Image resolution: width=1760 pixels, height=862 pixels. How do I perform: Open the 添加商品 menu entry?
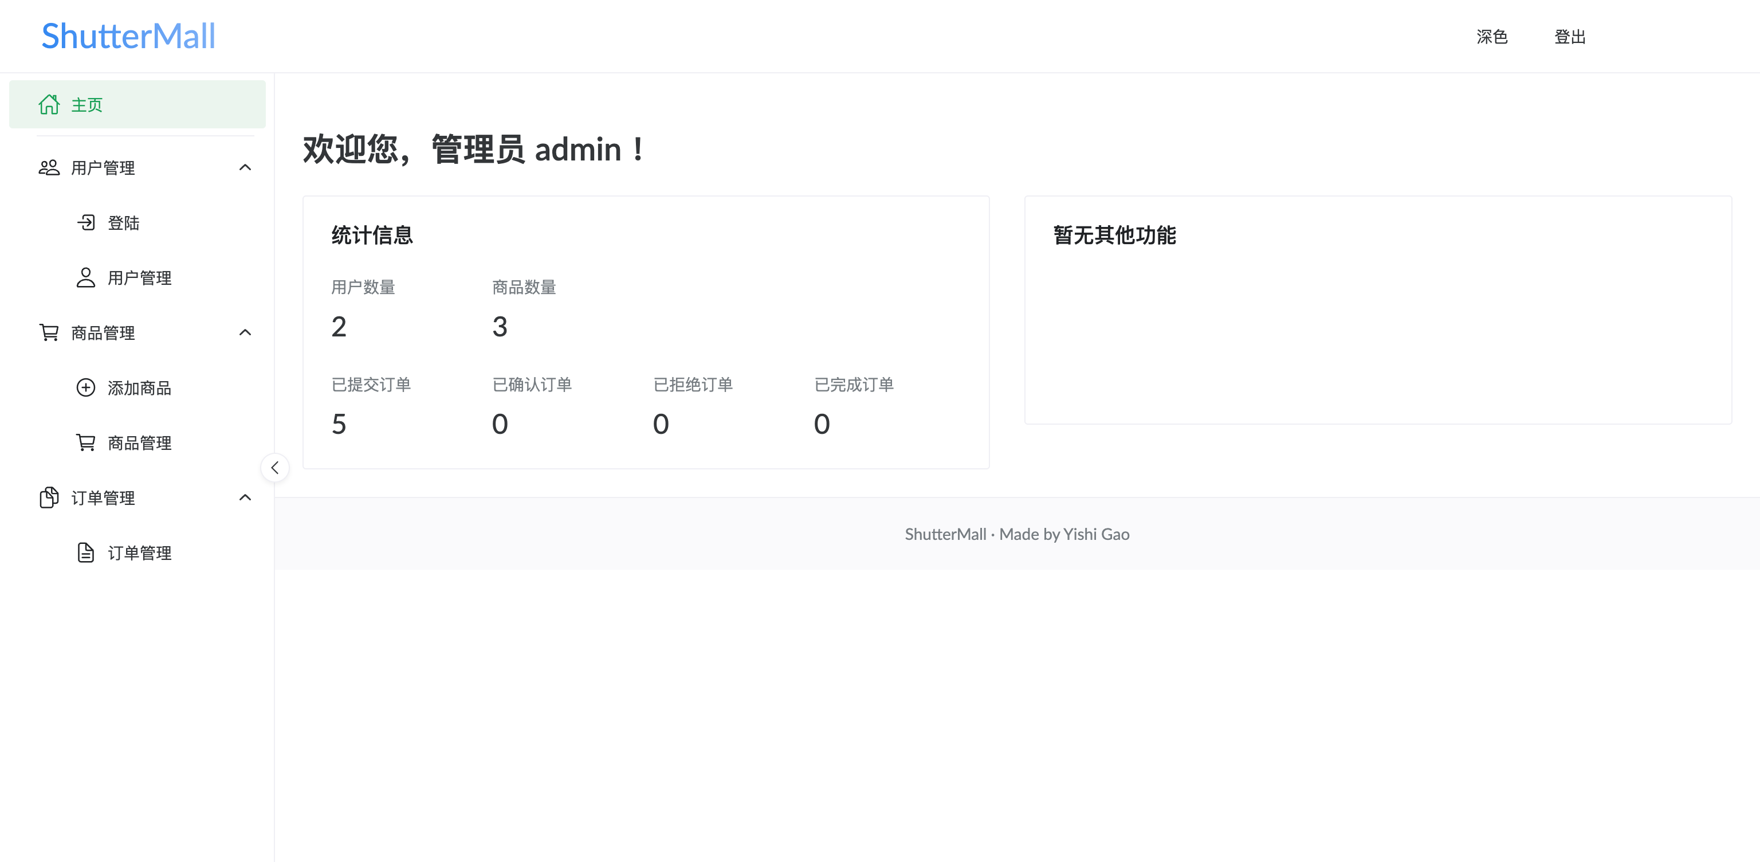[x=139, y=387]
